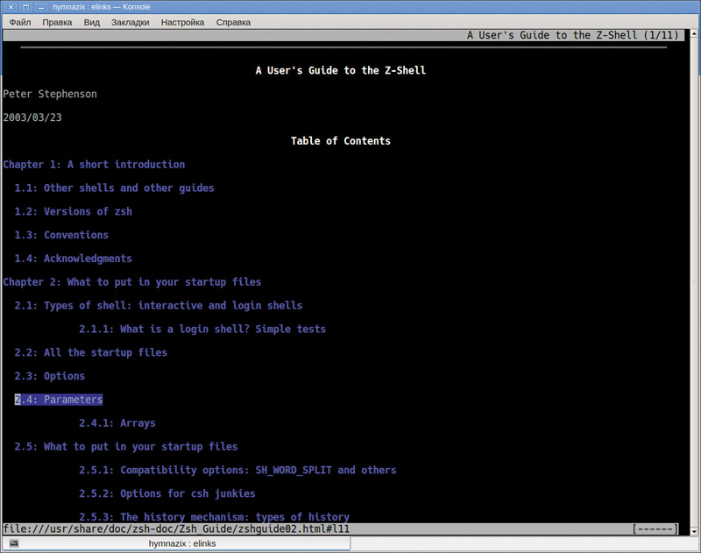Open 2.5.1: Compatibility options link
Screen dimensions: 701x553
coord(237,471)
